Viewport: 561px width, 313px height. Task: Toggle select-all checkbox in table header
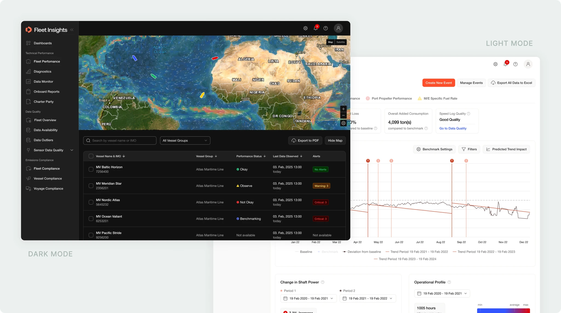tap(91, 156)
